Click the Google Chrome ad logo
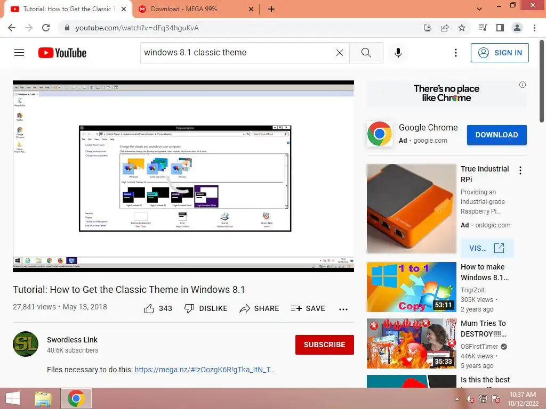 point(380,134)
